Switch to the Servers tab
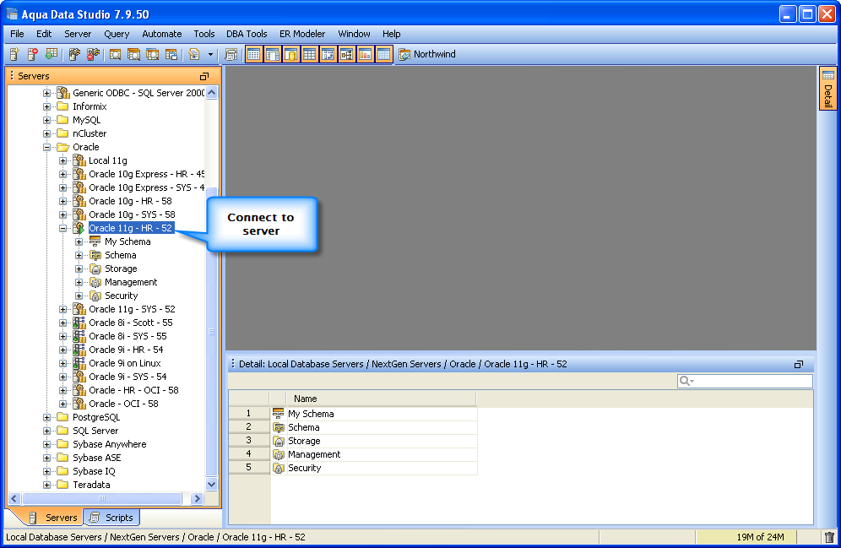 52,518
